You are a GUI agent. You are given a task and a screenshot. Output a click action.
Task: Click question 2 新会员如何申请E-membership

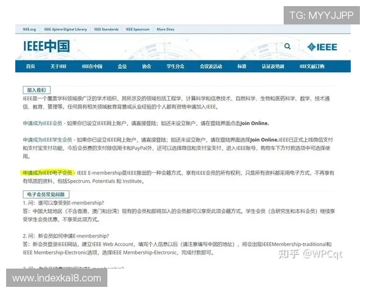coord(66,236)
